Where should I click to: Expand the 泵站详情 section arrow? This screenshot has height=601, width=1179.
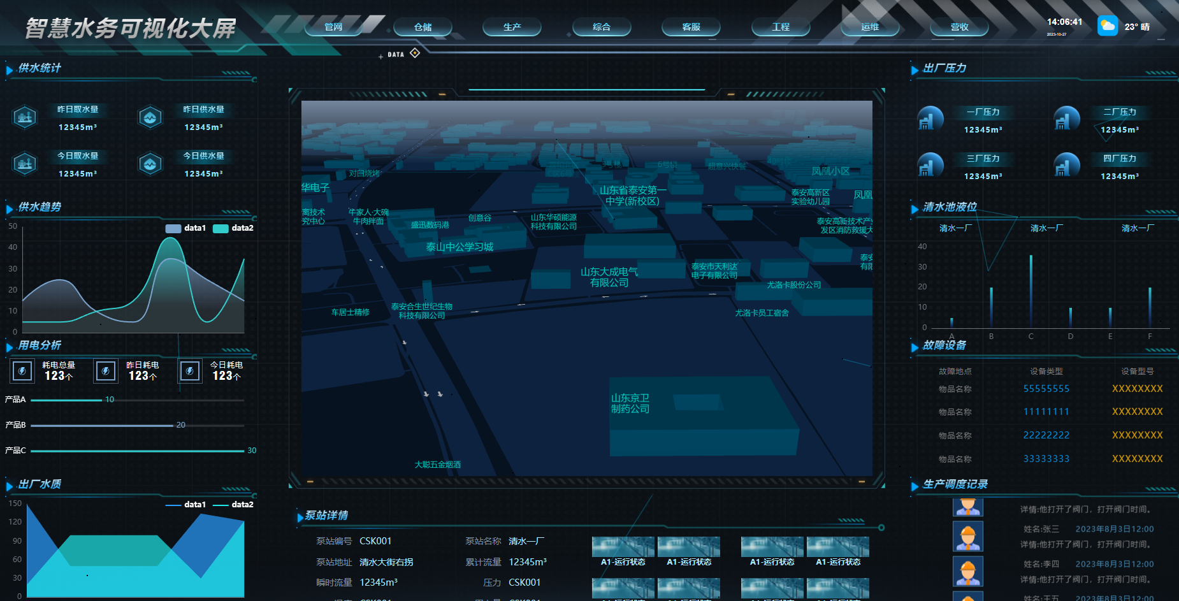click(x=300, y=517)
